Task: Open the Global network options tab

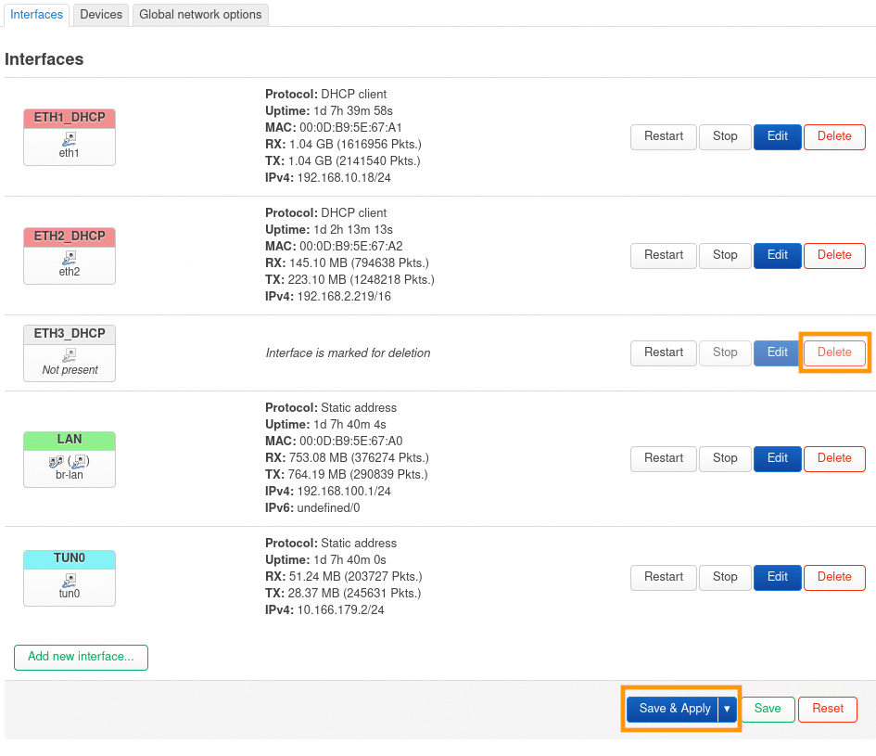Action: pyautogui.click(x=200, y=15)
